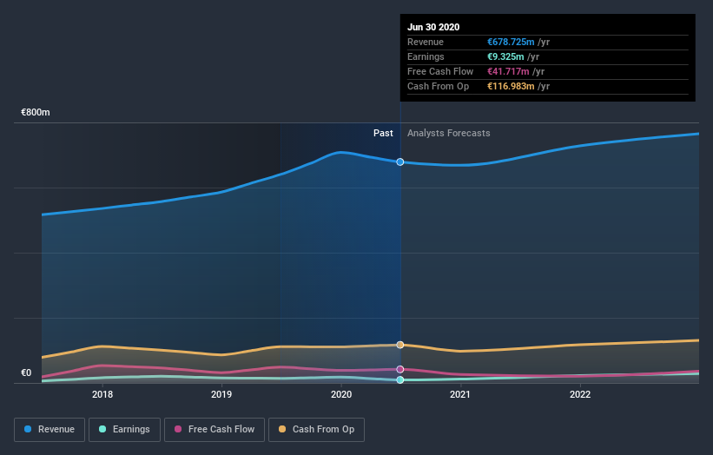
Task: Toggle the Free Cash Flow legend button
Action: tap(215, 430)
